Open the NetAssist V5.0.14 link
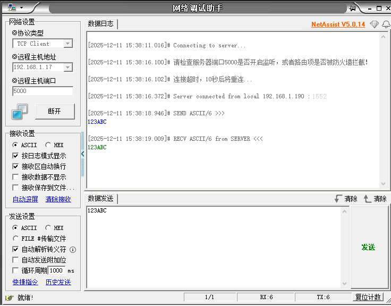391x306 pixels. 338,24
